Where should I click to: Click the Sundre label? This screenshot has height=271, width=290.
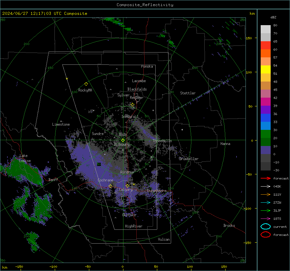coord(98,134)
